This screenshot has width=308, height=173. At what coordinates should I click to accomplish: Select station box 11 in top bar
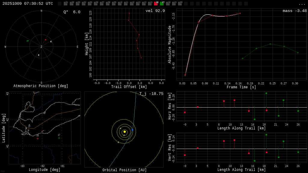pos(126,4)
